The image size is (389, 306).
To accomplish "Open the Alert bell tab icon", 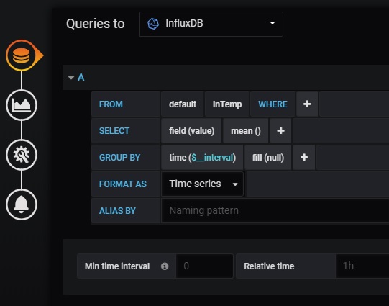I will tap(22, 204).
